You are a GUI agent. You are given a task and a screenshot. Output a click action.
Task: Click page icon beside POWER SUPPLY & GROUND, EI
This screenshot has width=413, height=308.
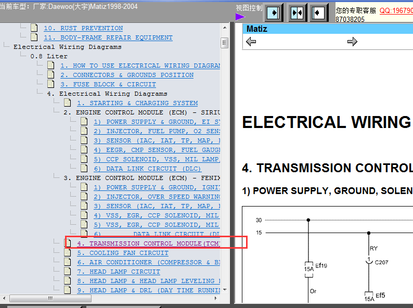tap(84, 121)
